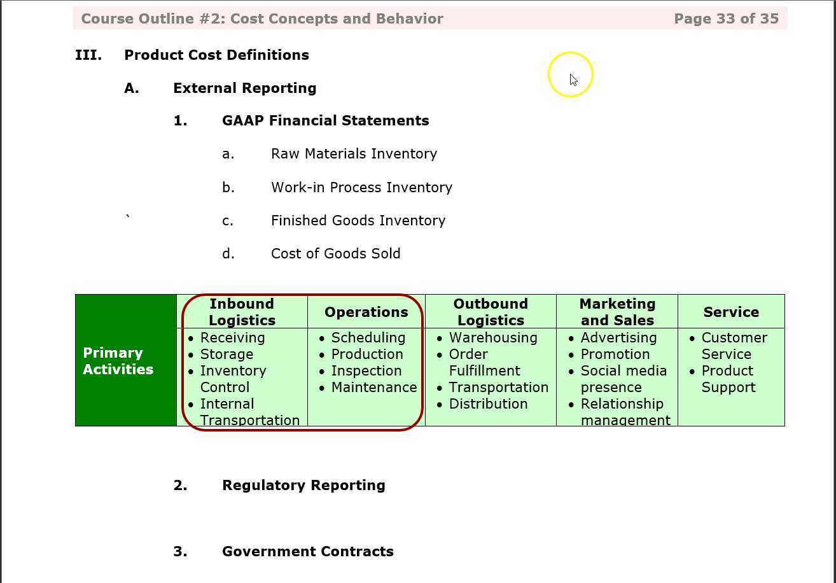Select Raw Materials Inventory text
Screen dimensions: 836x583
[x=354, y=153]
